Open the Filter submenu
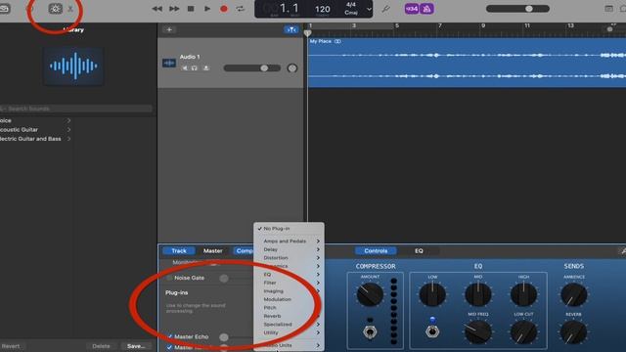The height and width of the screenshot is (352, 626). (x=289, y=283)
